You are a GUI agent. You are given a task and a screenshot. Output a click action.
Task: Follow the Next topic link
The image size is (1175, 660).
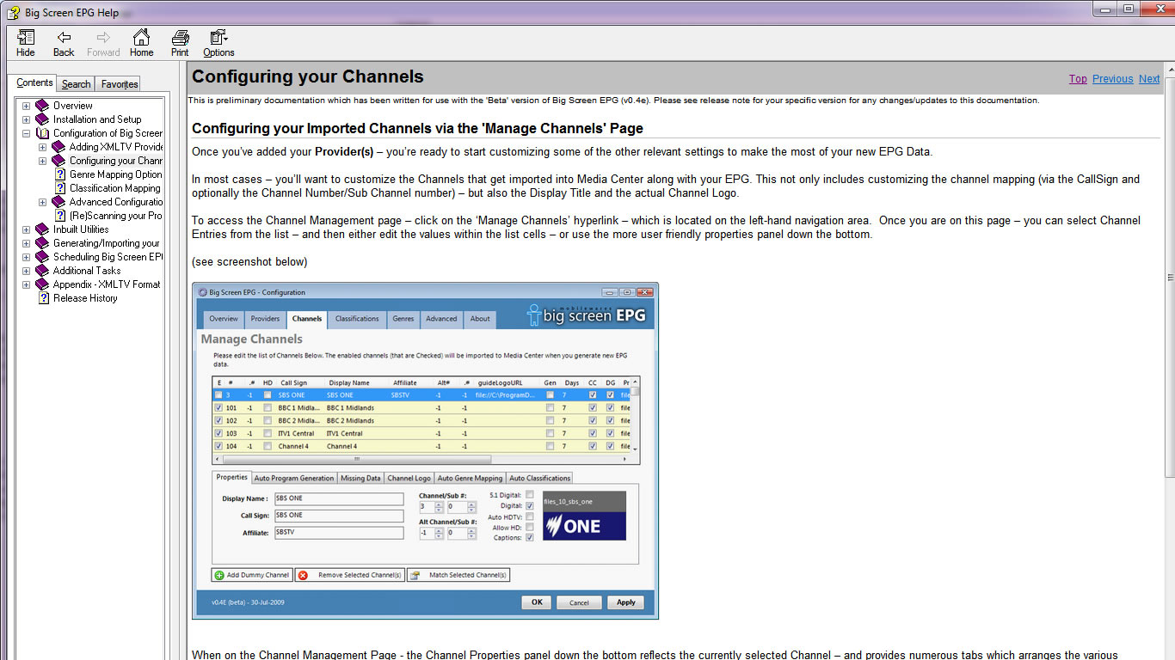tap(1149, 78)
